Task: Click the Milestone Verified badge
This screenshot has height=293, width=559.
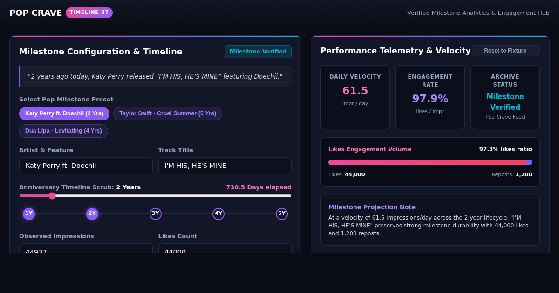Action: click(x=258, y=52)
